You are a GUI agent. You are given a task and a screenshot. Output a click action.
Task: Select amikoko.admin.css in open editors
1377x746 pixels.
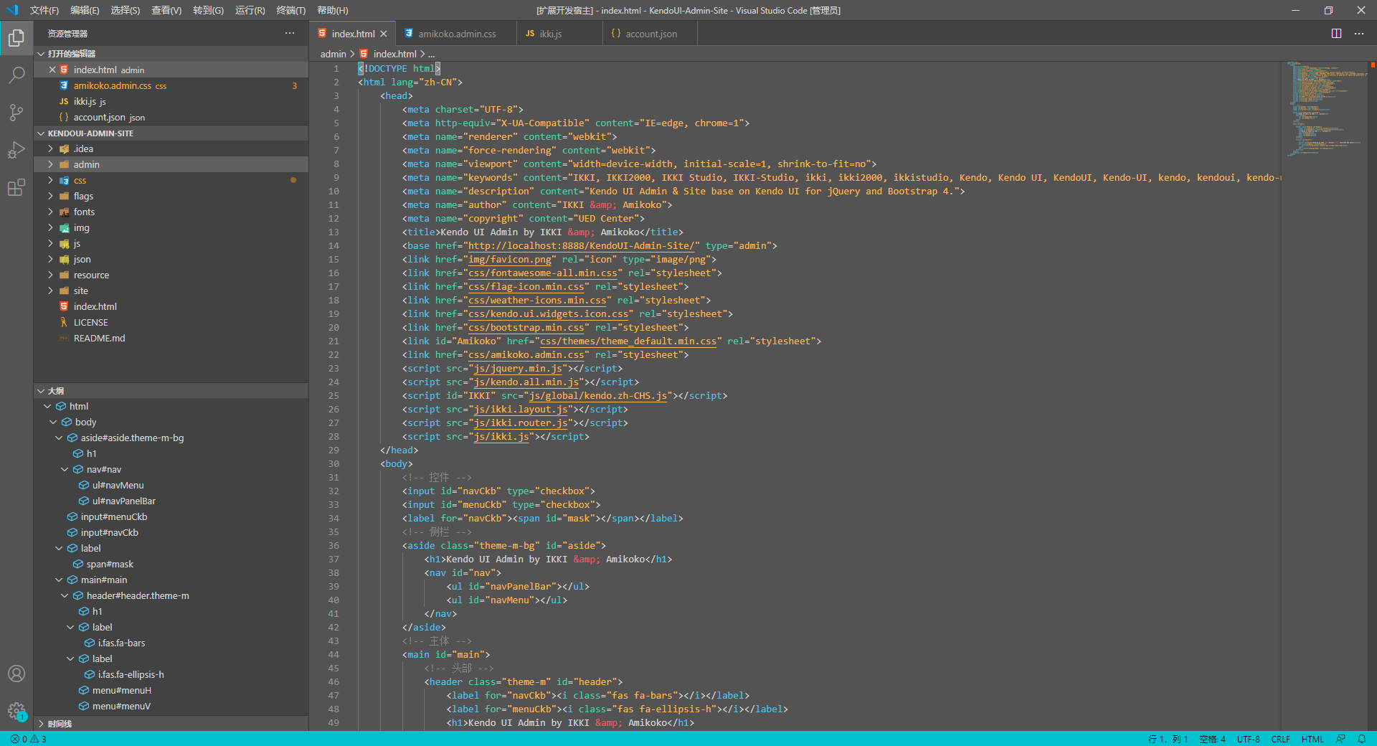[x=171, y=85]
